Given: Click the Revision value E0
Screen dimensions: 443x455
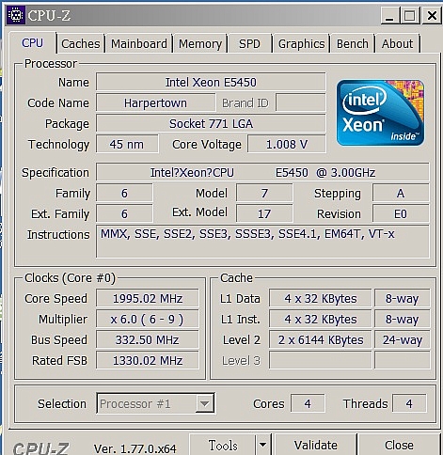Looking at the screenshot, I should click(401, 213).
